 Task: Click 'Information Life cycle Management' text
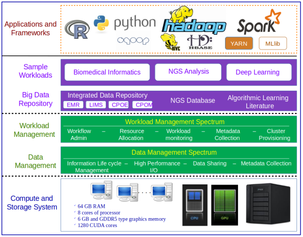coord(94,167)
